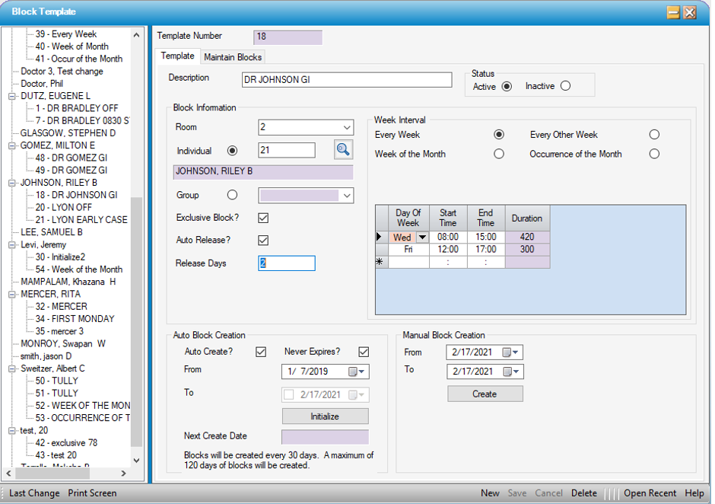Set status to Inactive

coord(565,86)
